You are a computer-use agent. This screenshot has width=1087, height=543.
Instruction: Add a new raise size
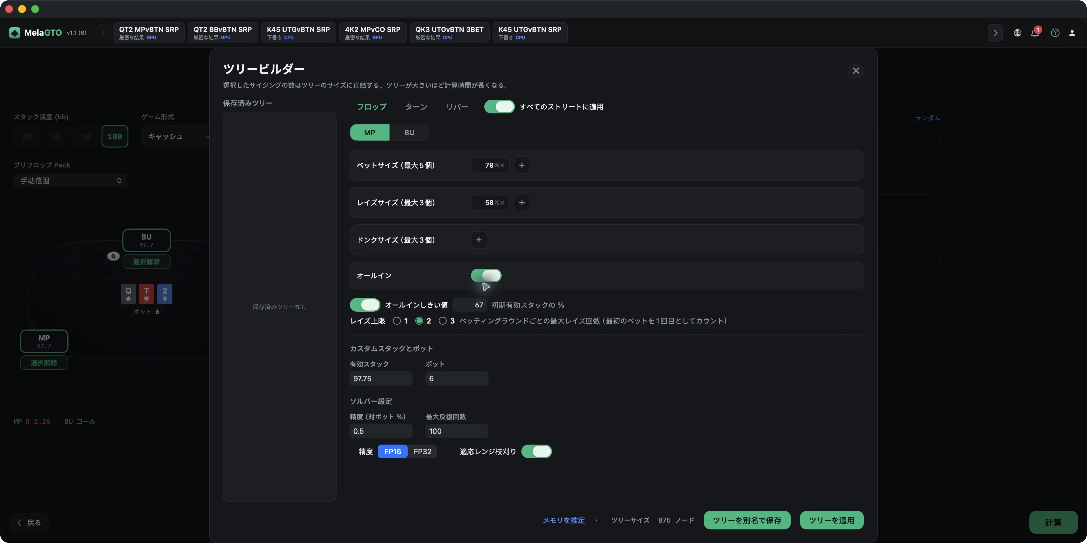tap(522, 203)
